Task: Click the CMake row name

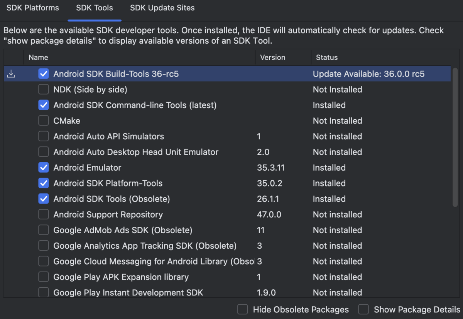Action: coord(67,121)
